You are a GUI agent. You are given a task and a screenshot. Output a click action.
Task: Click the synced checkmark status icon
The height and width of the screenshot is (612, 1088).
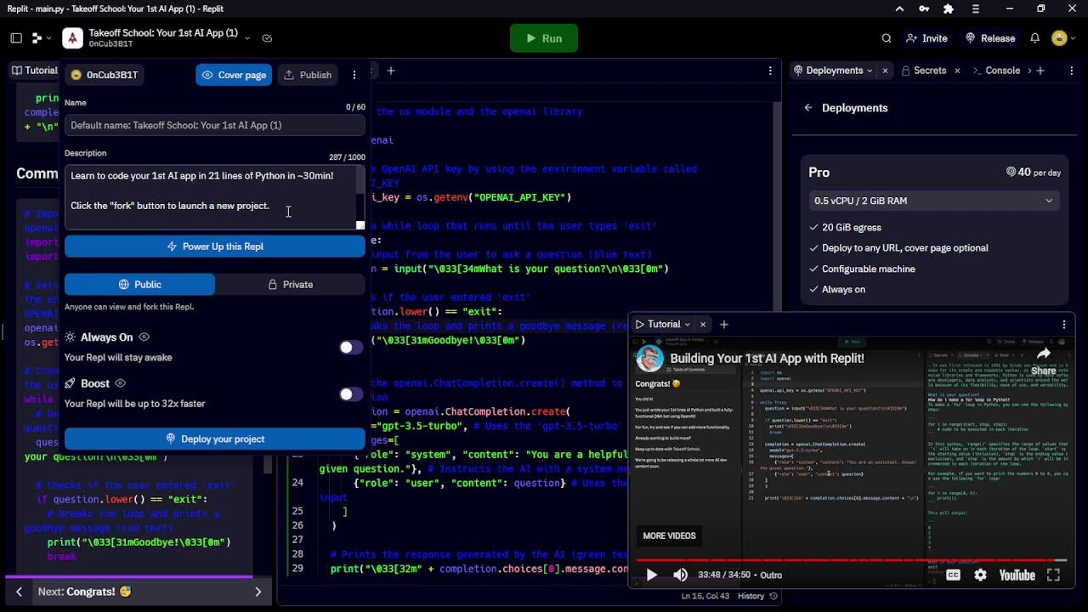click(267, 38)
